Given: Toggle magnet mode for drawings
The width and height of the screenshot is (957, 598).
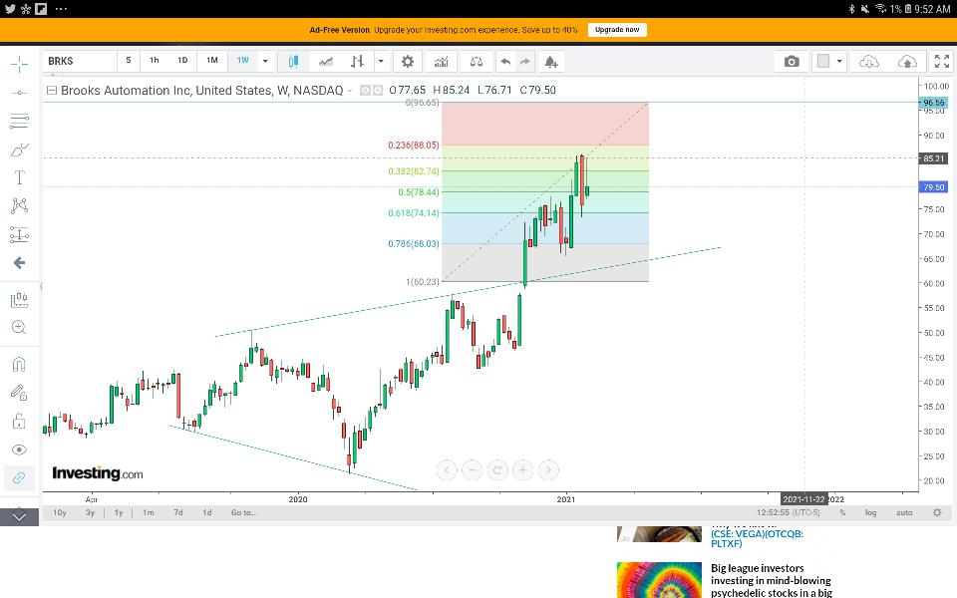Looking at the screenshot, I should point(19,365).
